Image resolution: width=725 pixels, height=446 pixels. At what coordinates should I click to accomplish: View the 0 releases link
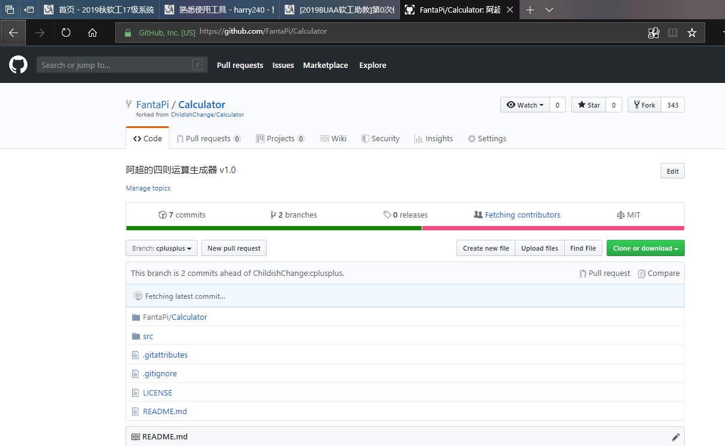pyautogui.click(x=405, y=215)
